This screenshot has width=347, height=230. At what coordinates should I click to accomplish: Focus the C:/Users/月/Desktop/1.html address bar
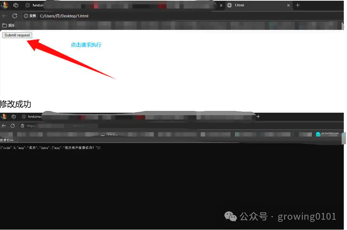pos(64,16)
